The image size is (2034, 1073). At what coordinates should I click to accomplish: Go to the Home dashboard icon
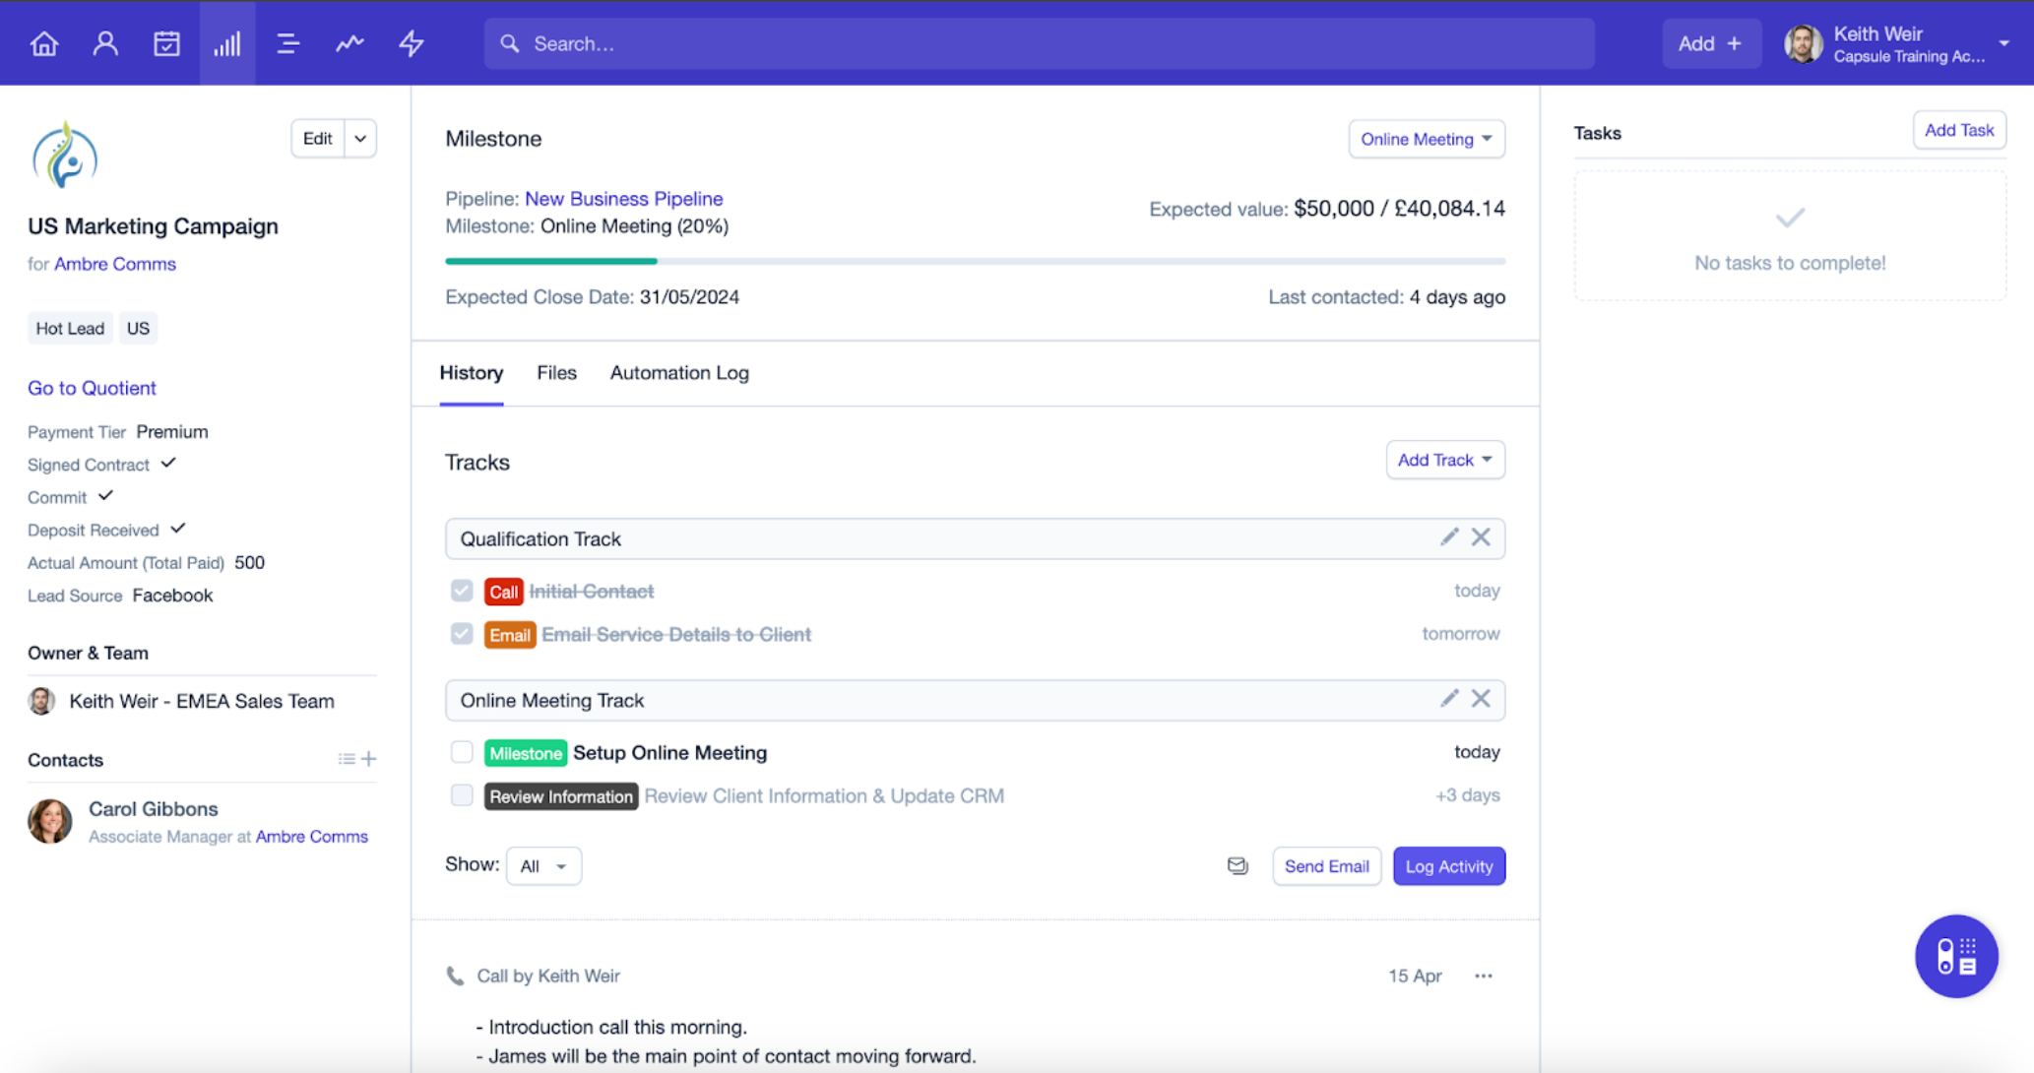click(44, 43)
